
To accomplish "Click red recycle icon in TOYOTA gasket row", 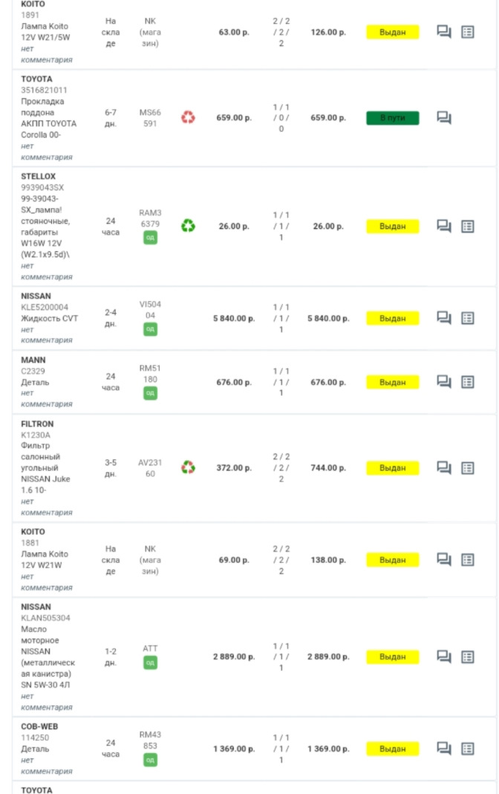I will pos(189,117).
